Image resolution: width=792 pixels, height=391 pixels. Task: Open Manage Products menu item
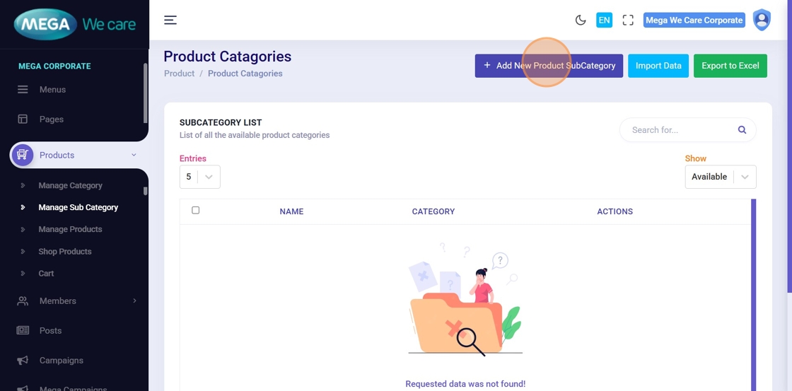(x=70, y=230)
